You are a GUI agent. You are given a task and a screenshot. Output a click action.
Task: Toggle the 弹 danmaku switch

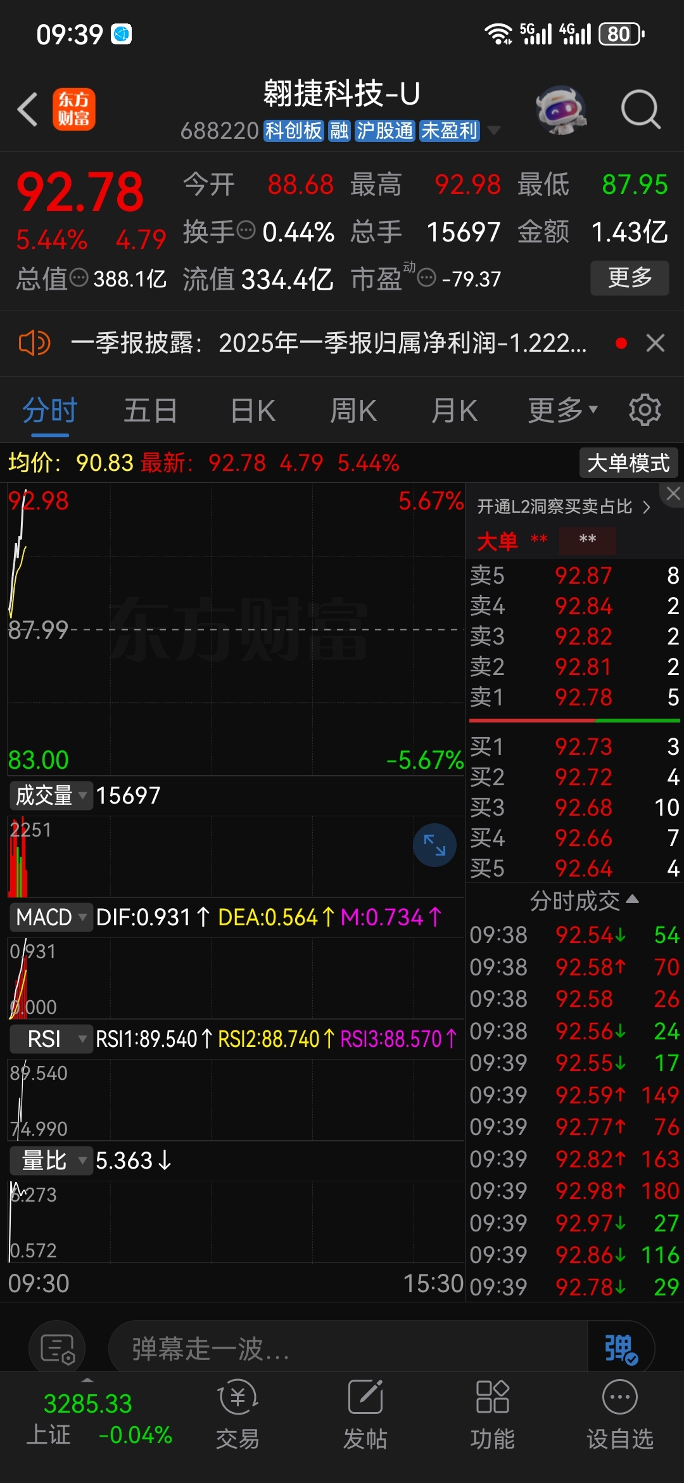click(x=621, y=1349)
